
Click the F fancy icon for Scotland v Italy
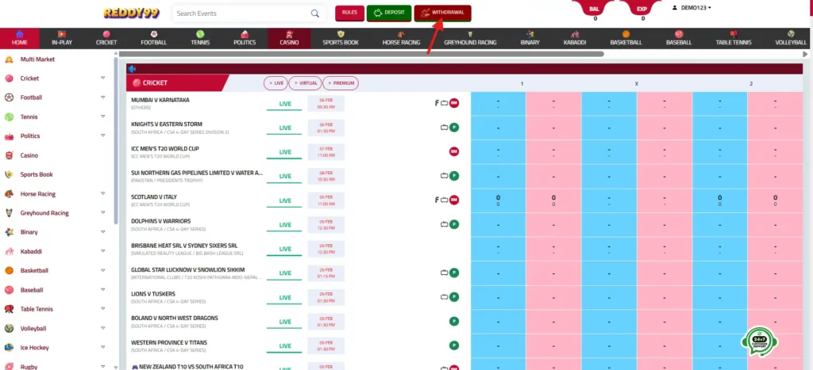pos(436,200)
